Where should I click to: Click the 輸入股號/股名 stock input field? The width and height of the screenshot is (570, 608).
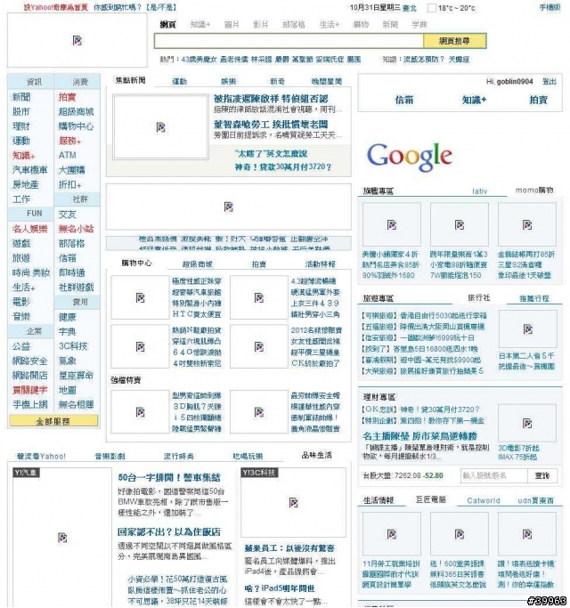pyautogui.click(x=494, y=475)
